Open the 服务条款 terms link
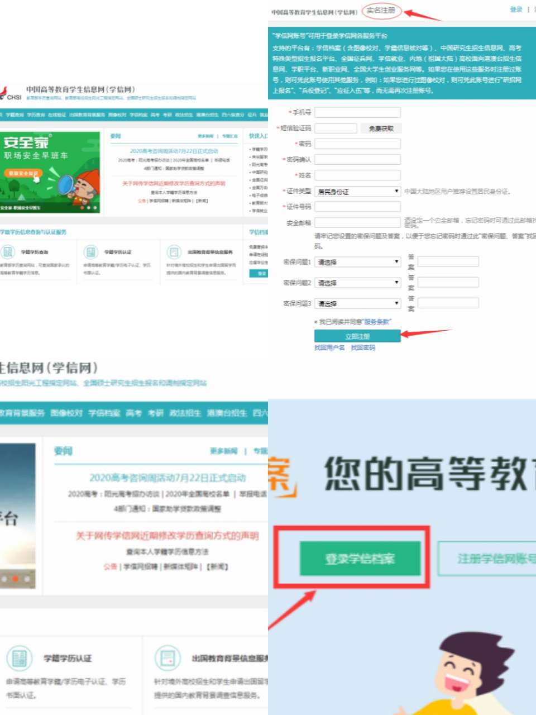 coord(377,322)
